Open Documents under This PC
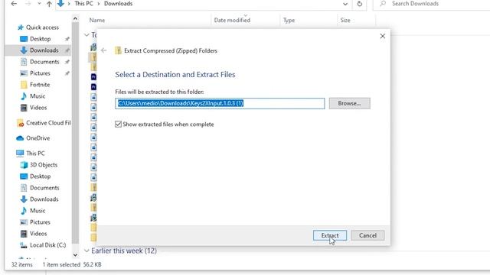Viewport: 490px width, 275px height. point(44,188)
